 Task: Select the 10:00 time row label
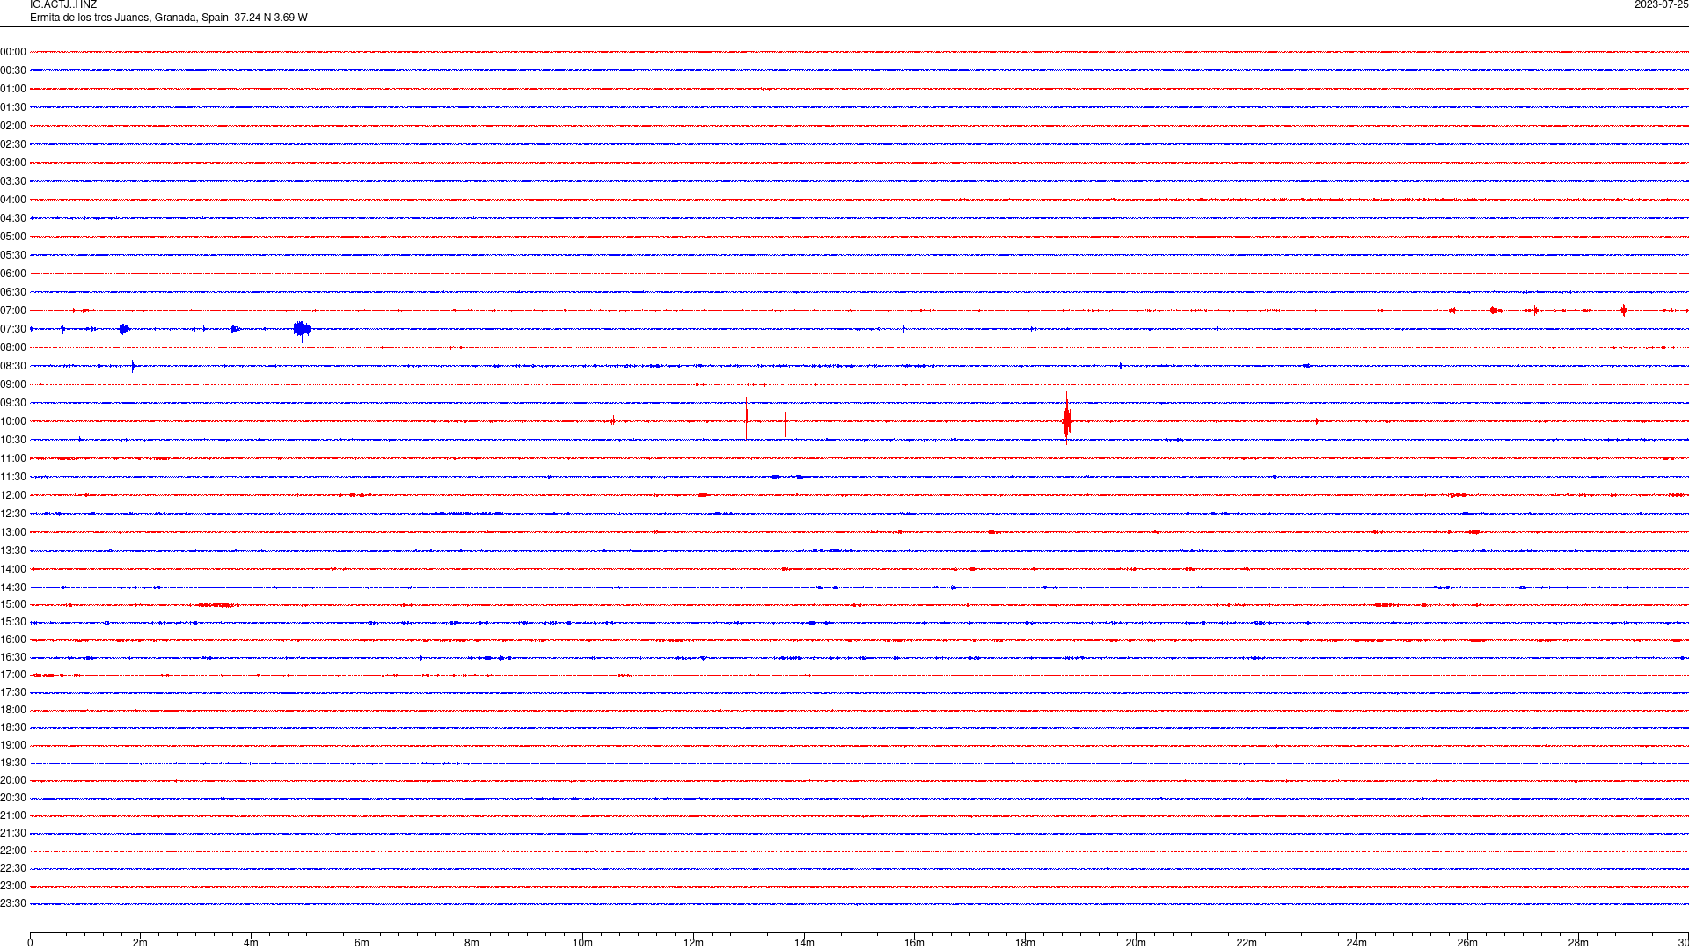pyautogui.click(x=13, y=421)
